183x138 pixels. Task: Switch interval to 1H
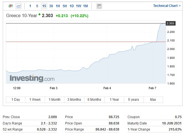[x=58, y=6]
